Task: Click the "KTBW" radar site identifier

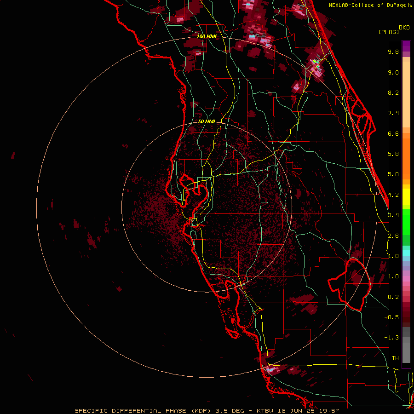Action: [x=265, y=411]
